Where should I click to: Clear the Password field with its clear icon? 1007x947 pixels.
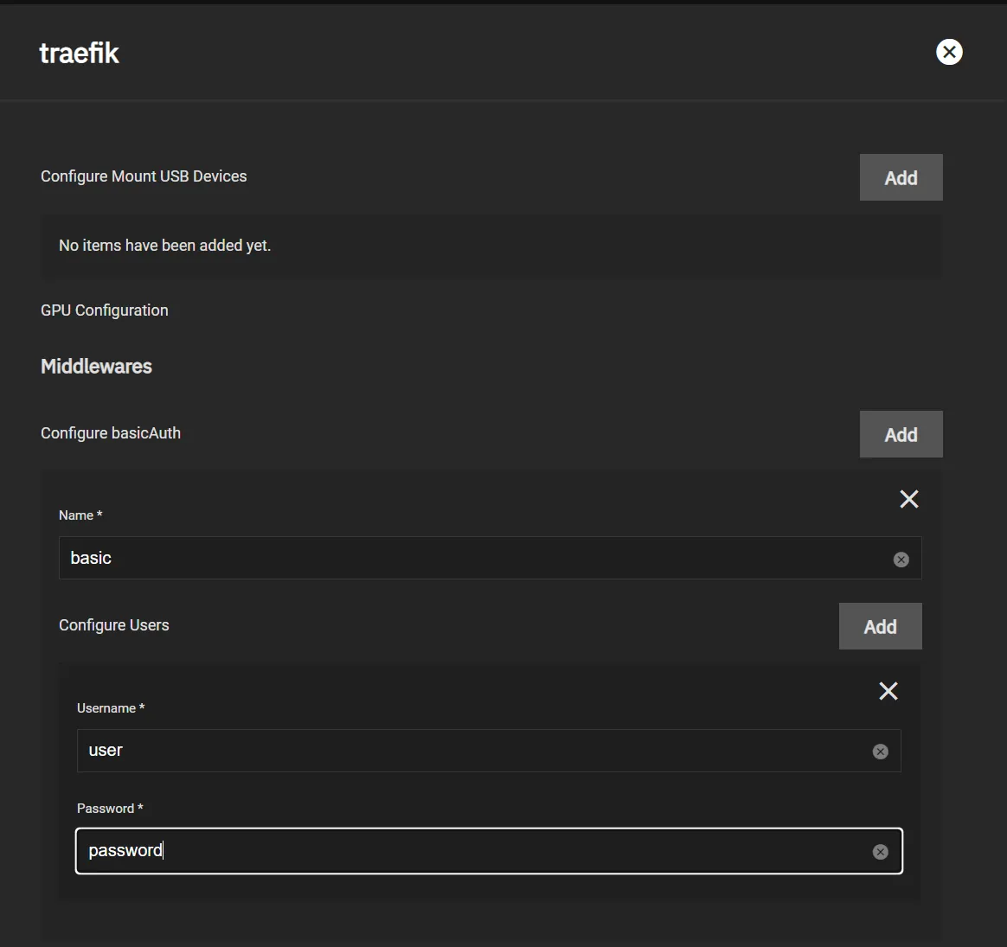(880, 851)
